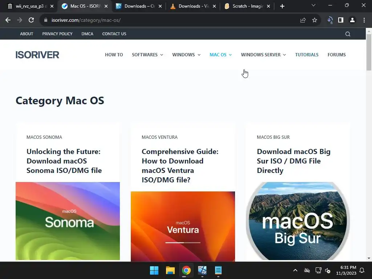Click the Chrome taskbar icon

pyautogui.click(x=186, y=270)
